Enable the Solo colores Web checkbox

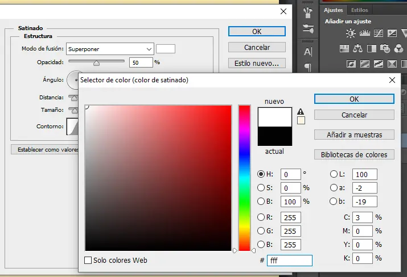point(88,260)
